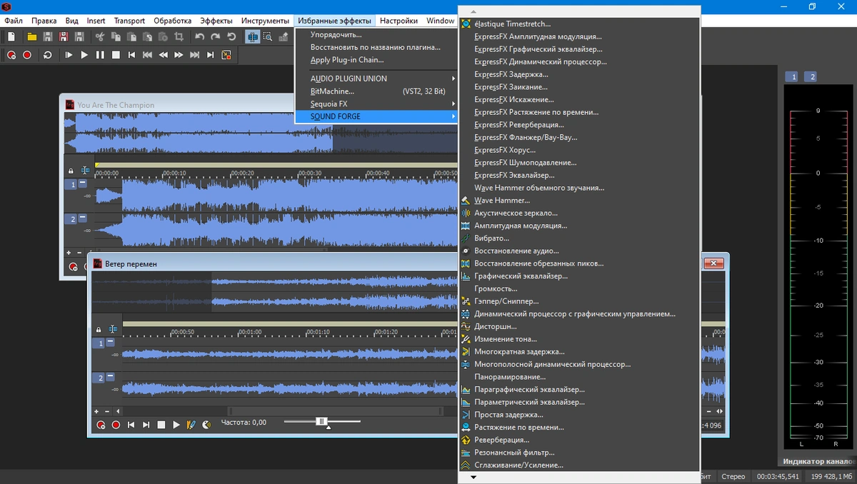
Task: Collapse channel 2 in Ветер перемен window
Action: 110,377
